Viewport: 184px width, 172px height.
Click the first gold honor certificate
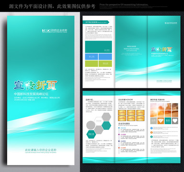(x=122, y=112)
